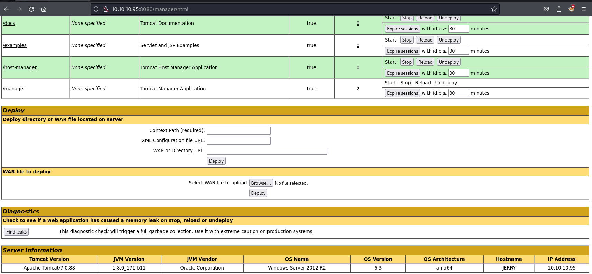Click the /manager idle minutes field
This screenshot has width=592, height=274.
tap(459, 93)
